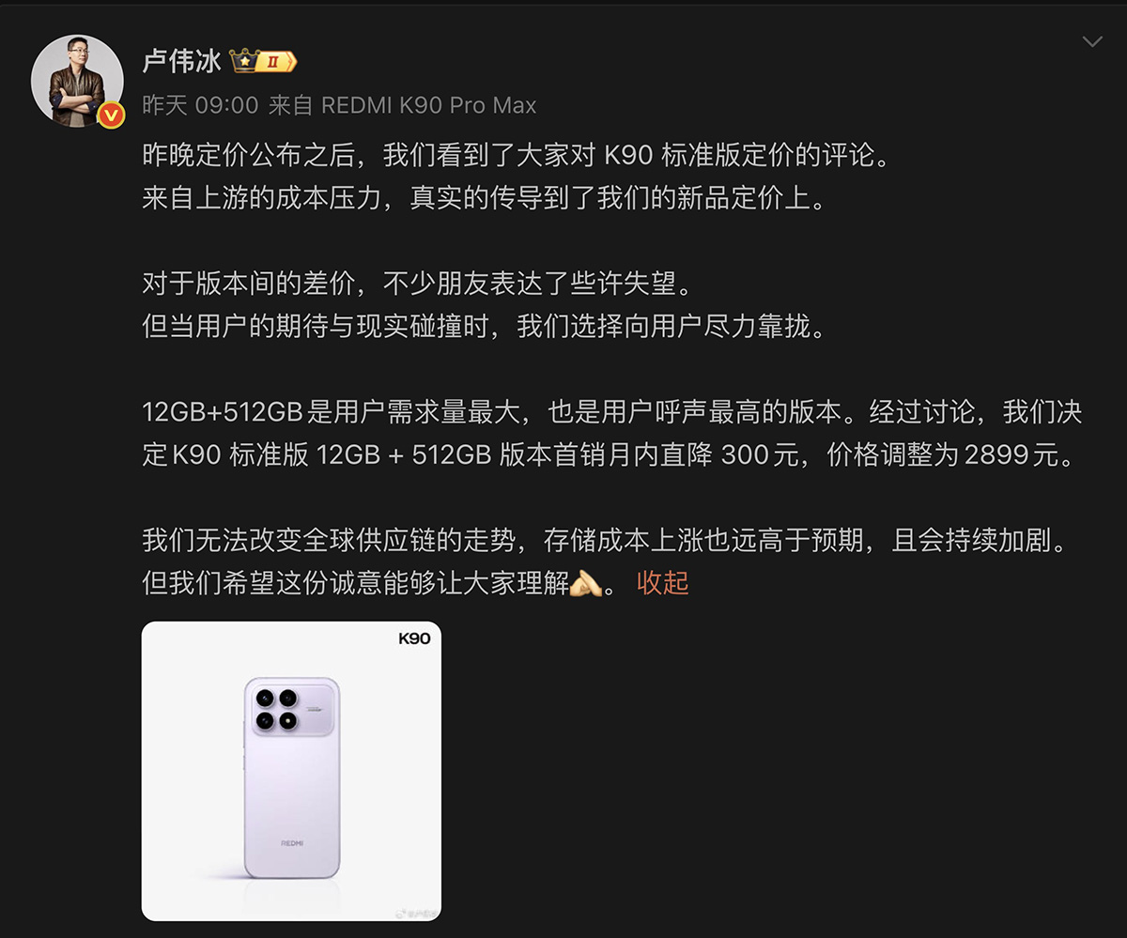Click the line starting 对于版本间的差价
This screenshot has width=1127, height=938.
click(422, 284)
